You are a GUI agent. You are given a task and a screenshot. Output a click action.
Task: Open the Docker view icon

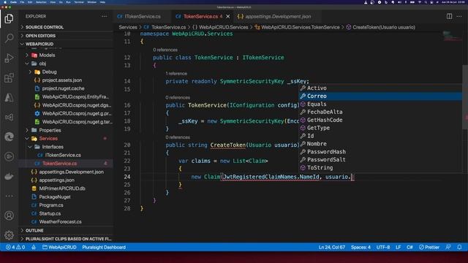point(9,176)
